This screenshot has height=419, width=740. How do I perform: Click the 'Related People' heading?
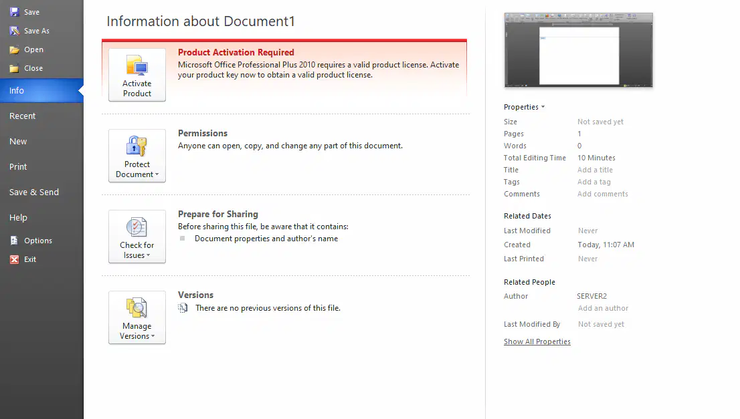[529, 282]
